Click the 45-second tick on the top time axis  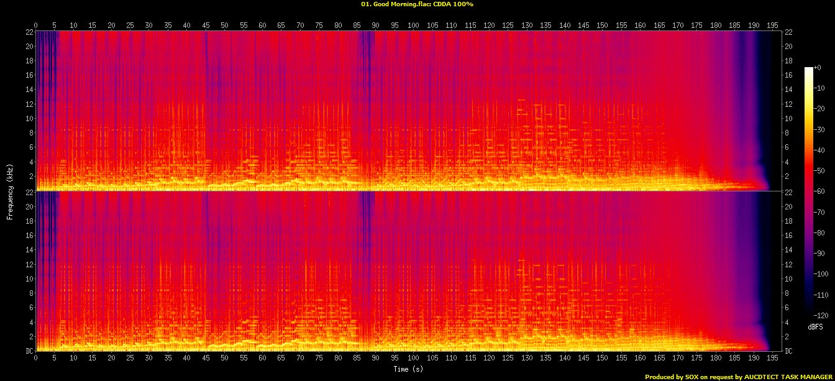pos(206,25)
